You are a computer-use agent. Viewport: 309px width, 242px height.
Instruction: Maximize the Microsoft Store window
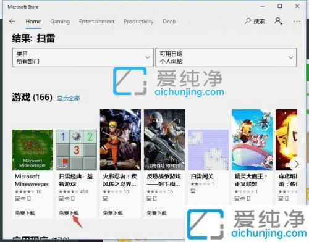tap(280, 6)
